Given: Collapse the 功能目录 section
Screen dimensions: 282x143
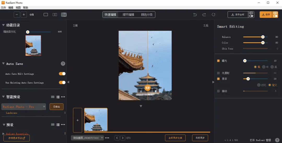Looking at the screenshot, I should [x=3, y=25].
